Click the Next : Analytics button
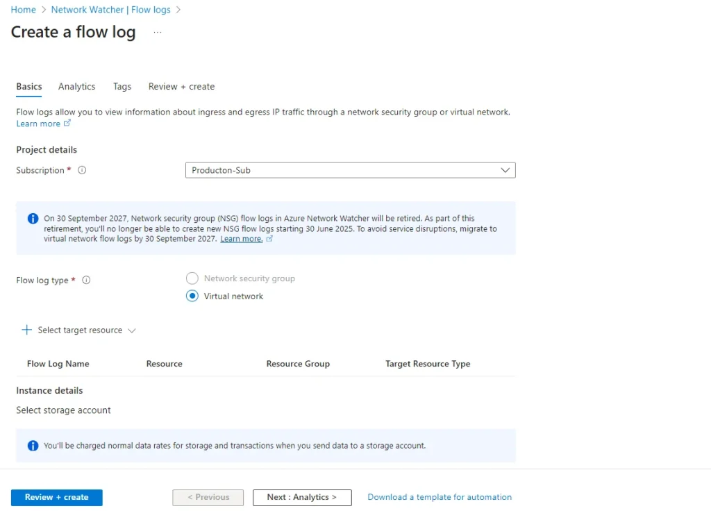This screenshot has width=711, height=511. (x=302, y=497)
